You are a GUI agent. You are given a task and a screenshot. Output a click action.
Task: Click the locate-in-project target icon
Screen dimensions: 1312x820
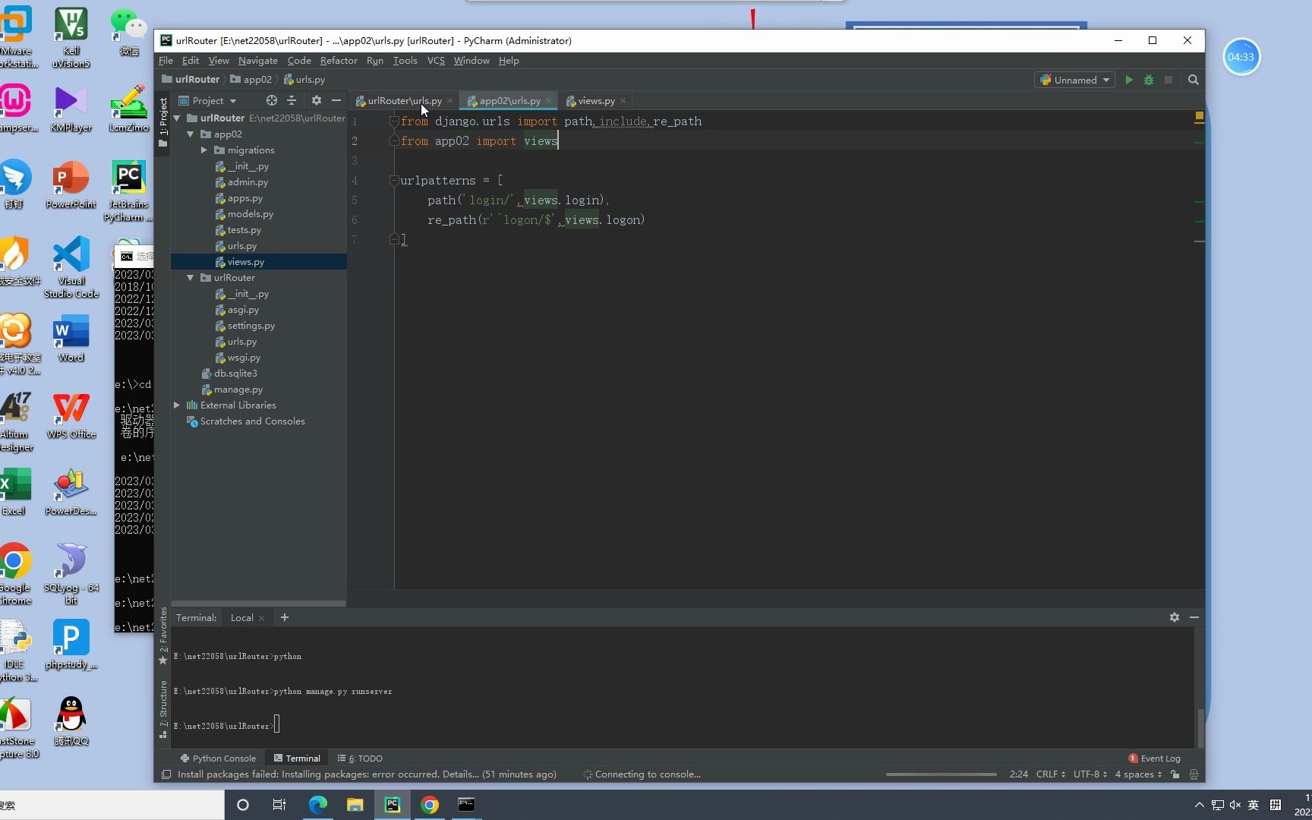point(272,100)
